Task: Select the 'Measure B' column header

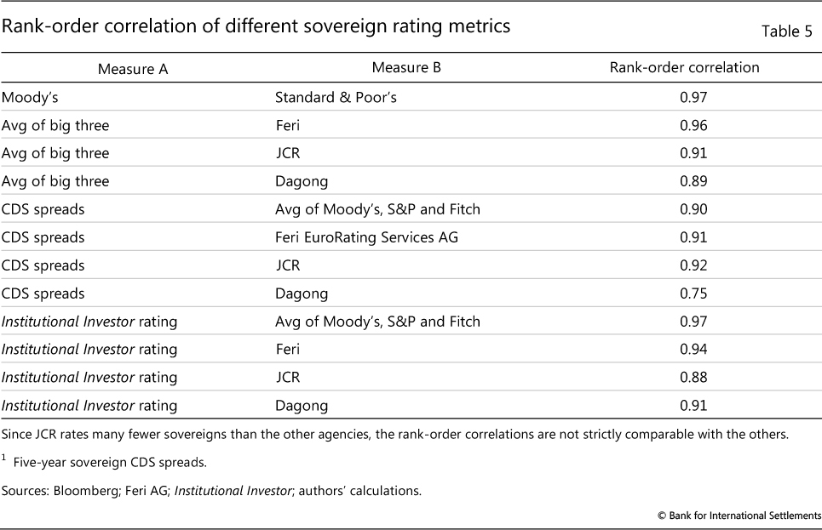Action: pos(406,68)
